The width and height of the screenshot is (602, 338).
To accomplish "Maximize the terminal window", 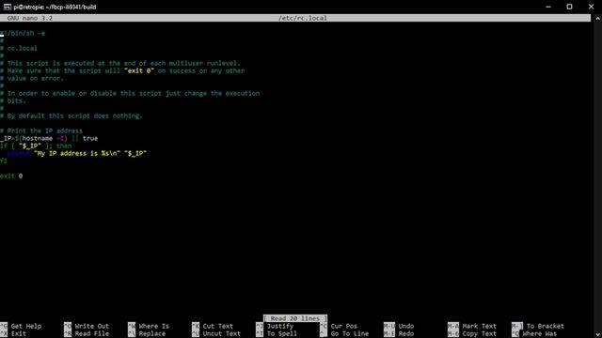I will tap(569, 7).
